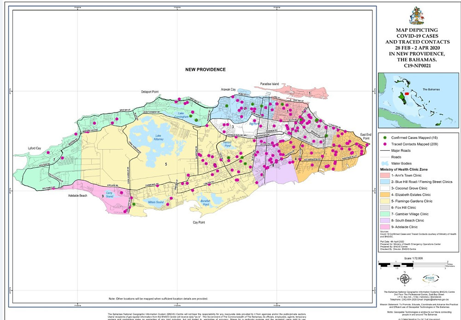This screenshot has height=320, width=461.
Task: Click the 'Lake Killarney' water label
Action: pos(159,137)
